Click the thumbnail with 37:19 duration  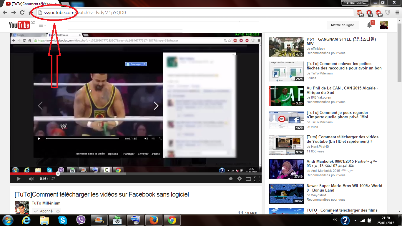286,169
